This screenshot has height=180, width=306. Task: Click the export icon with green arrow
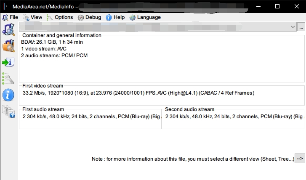click(x=8, y=63)
